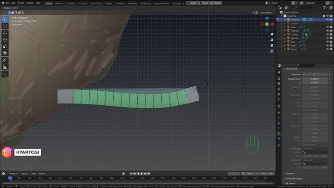Click the Scene Collection icon in outliner
Screen dimensions: 334x188
(281, 13)
